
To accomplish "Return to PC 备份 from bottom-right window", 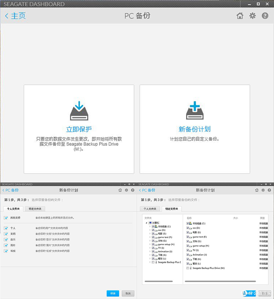I will tap(147, 190).
